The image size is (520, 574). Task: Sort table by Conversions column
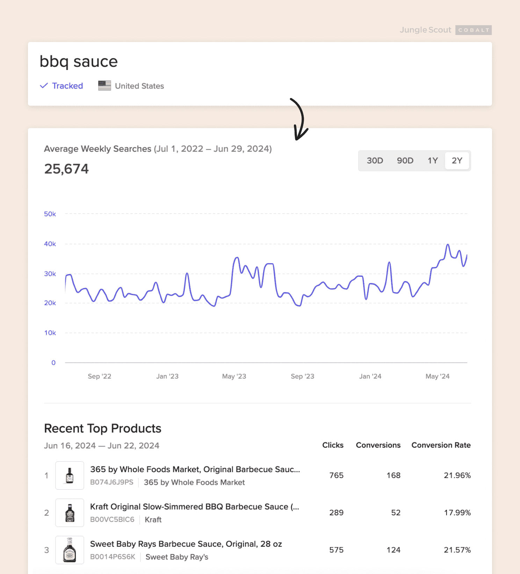click(x=378, y=445)
